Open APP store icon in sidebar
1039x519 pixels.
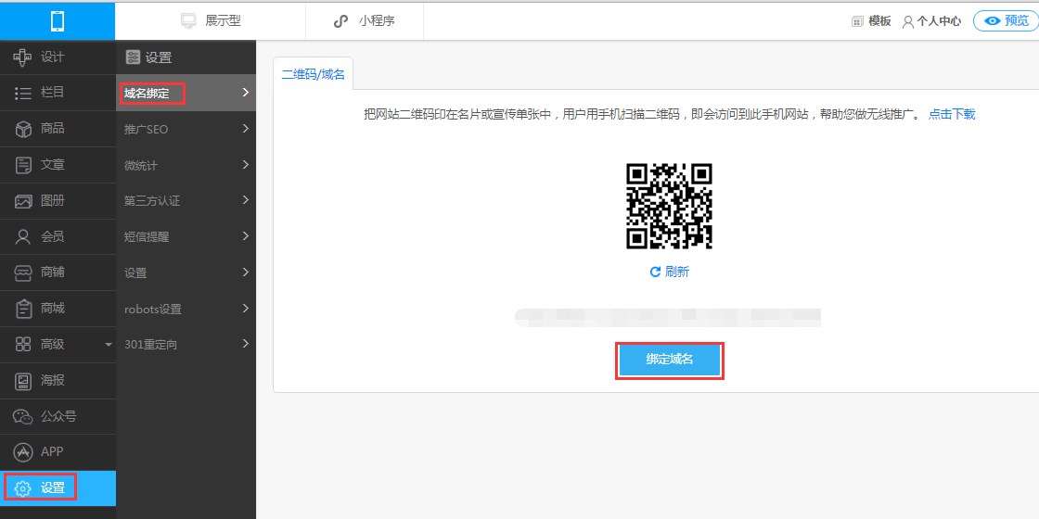point(23,452)
